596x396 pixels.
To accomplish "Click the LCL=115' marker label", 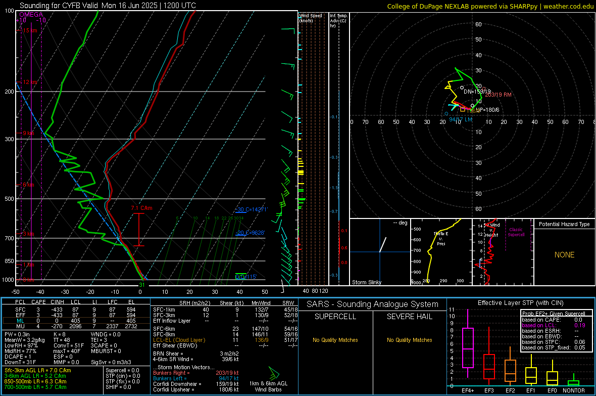I will click(x=246, y=277).
